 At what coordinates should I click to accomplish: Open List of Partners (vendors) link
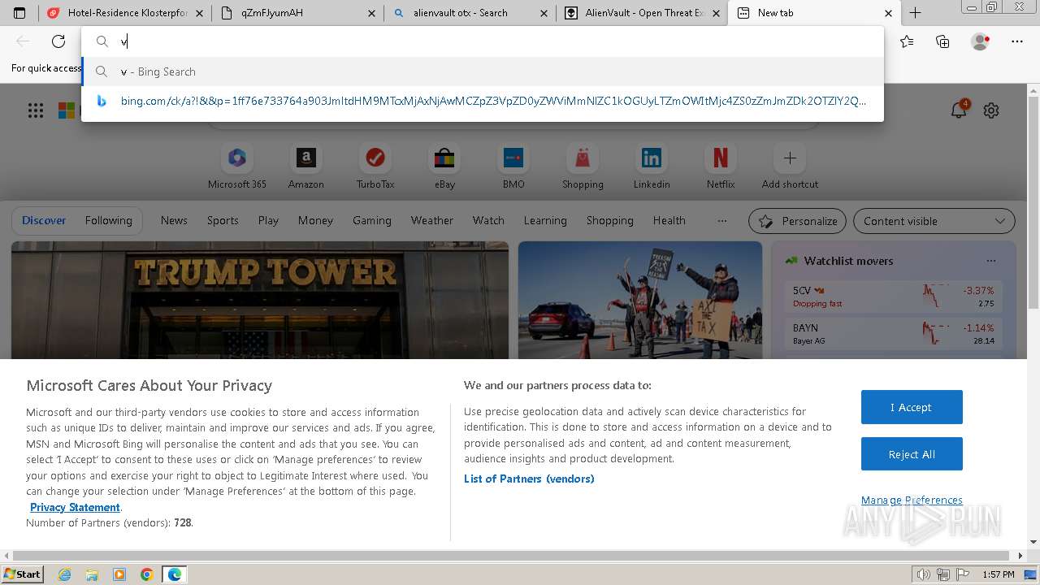[529, 479]
